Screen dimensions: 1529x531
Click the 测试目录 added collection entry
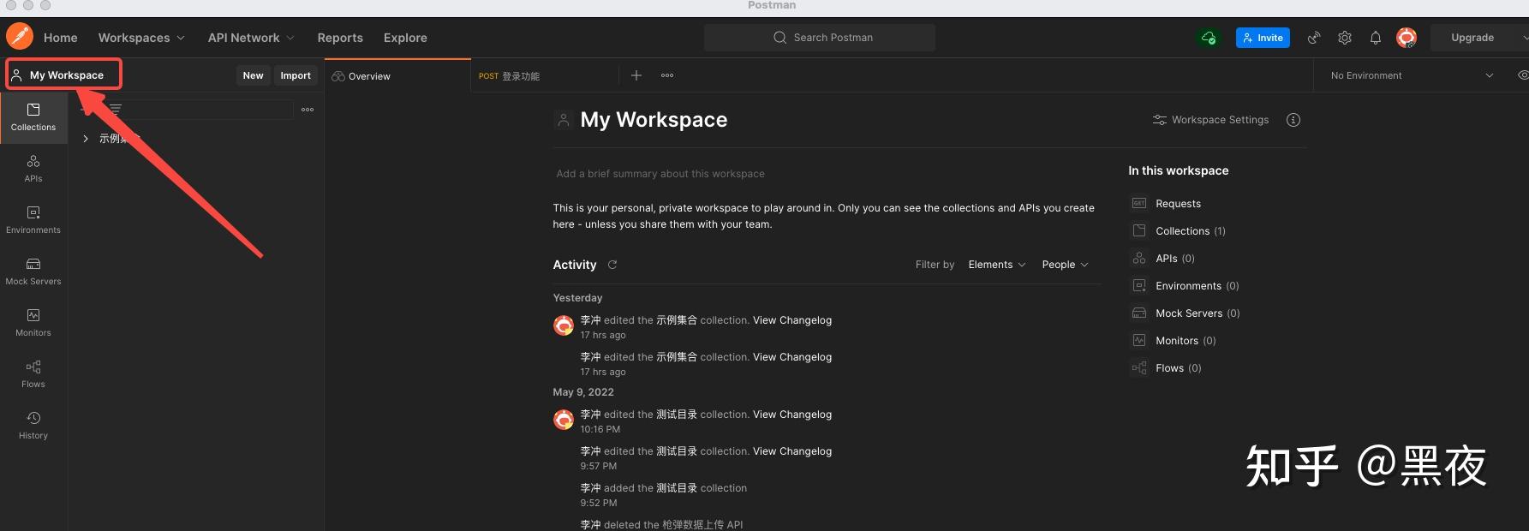tap(677, 488)
